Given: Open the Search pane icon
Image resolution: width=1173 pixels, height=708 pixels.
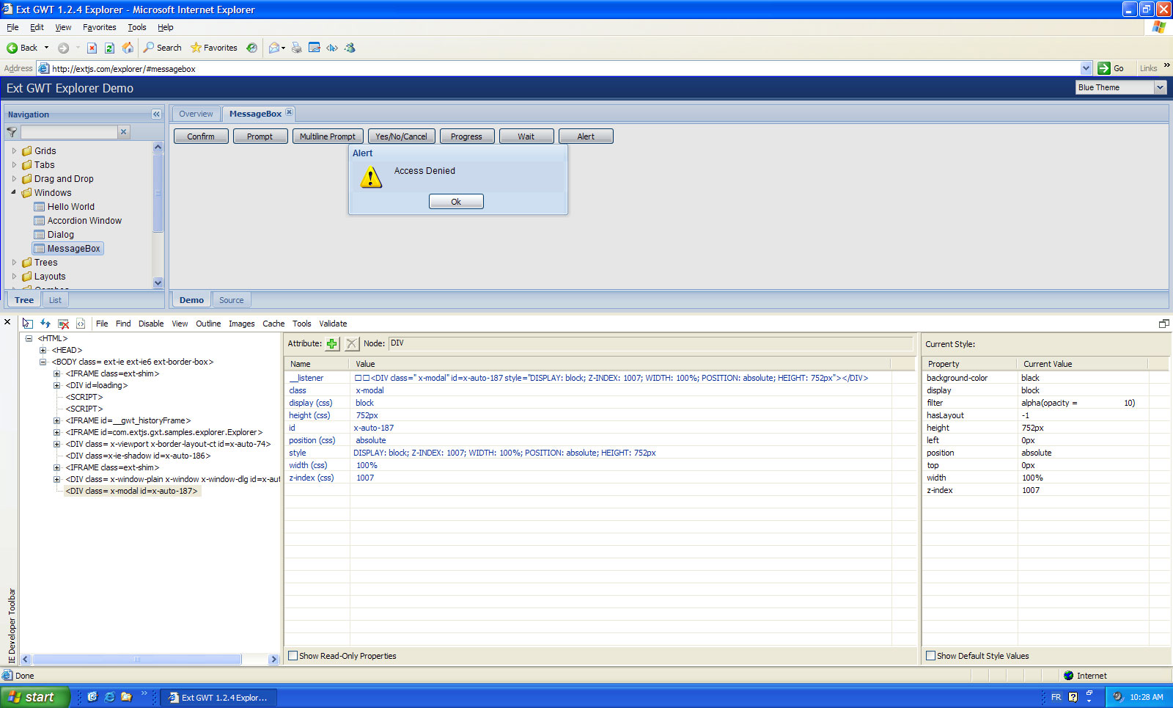Looking at the screenshot, I should pos(149,48).
